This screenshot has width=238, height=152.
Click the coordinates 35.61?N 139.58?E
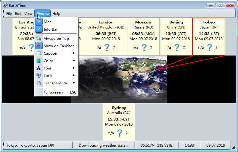156,145
